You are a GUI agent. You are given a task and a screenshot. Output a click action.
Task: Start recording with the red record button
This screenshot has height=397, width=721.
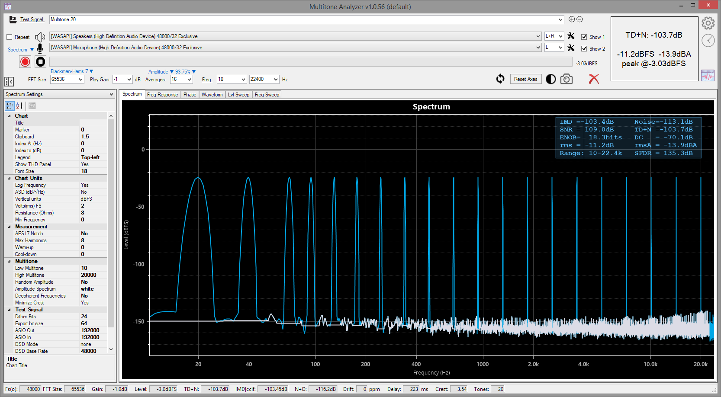point(25,62)
